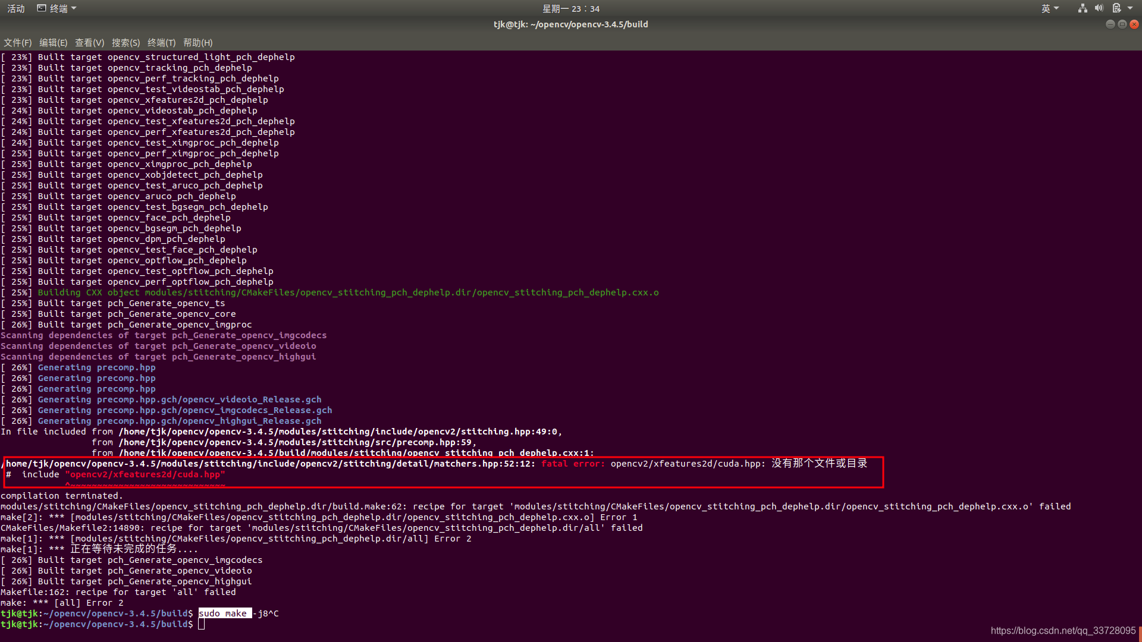Click the 活动 activities button
This screenshot has height=642, width=1142.
[x=16, y=8]
